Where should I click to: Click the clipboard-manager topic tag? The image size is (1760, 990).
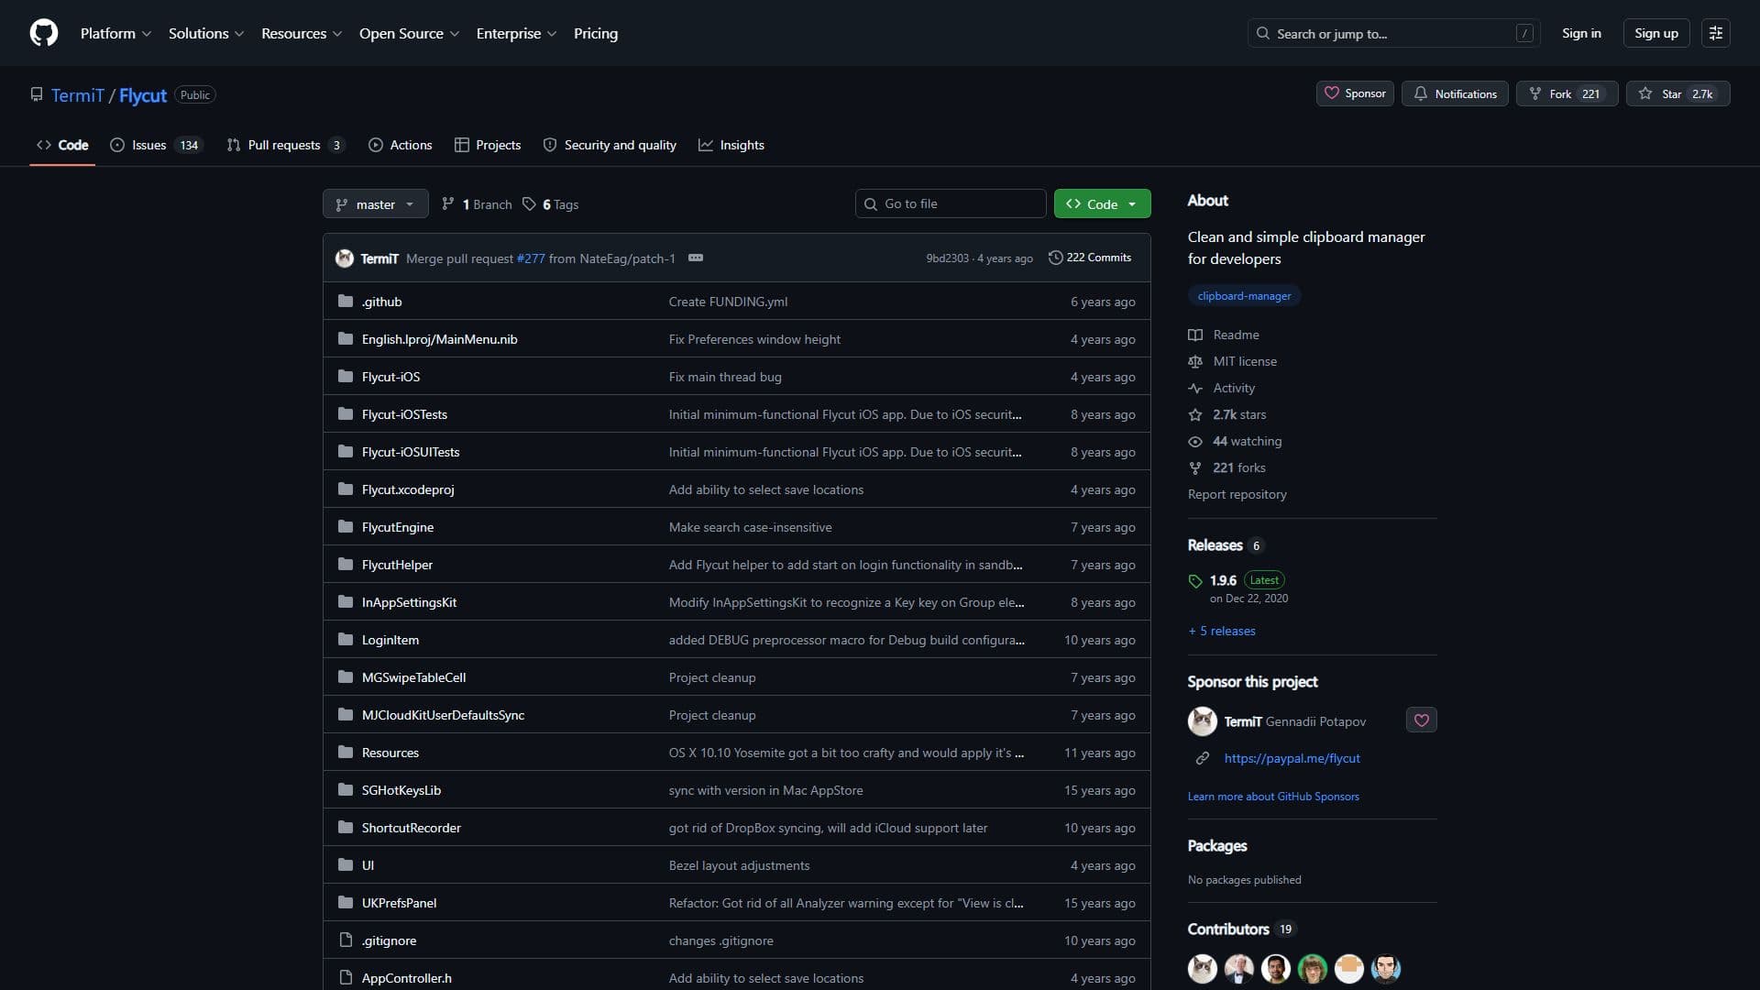(1244, 296)
